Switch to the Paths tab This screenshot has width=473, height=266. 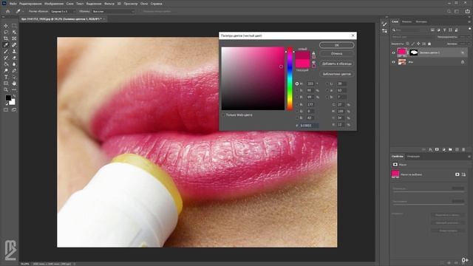click(421, 21)
